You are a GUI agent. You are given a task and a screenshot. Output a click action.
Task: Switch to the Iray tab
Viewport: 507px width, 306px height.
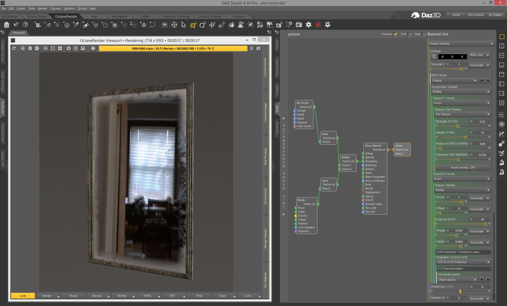tap(94, 16)
